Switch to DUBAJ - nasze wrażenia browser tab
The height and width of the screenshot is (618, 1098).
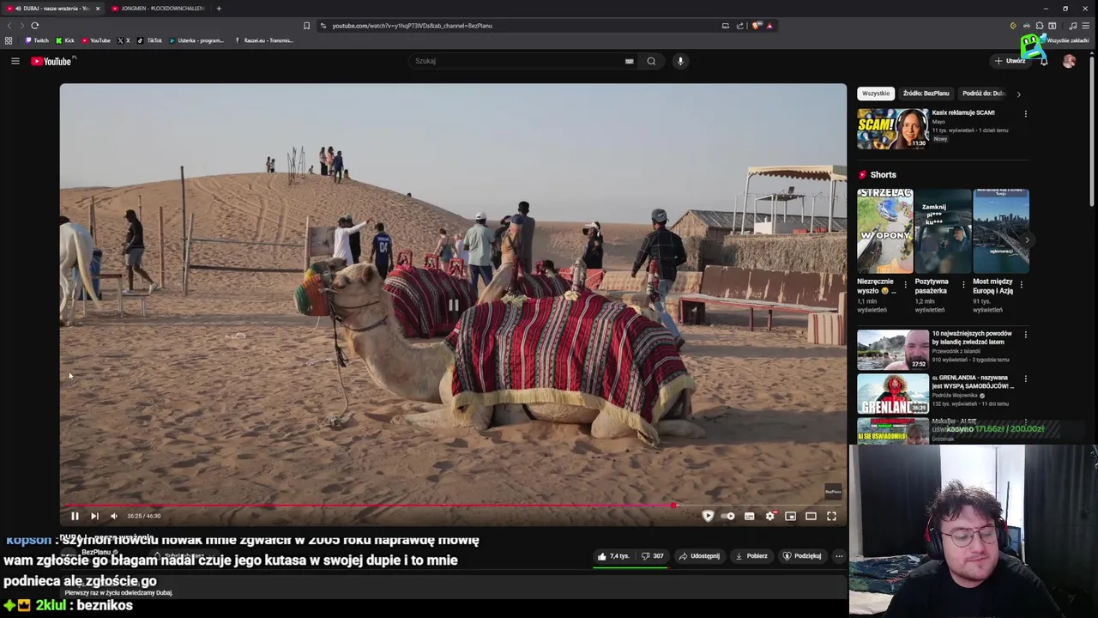coord(53,9)
